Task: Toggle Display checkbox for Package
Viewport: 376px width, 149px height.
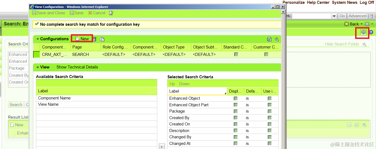Action: [235, 111]
